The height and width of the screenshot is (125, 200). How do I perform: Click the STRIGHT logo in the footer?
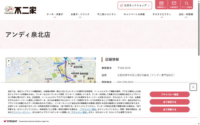click(x=10, y=121)
